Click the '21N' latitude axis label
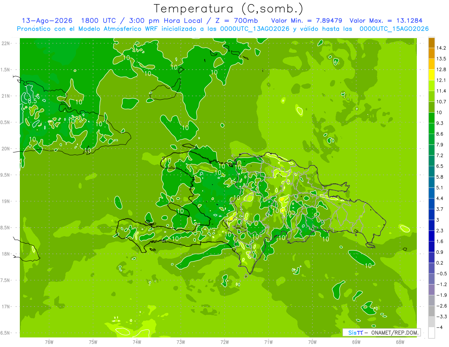Screen dimensions: 449x347 point(6,96)
